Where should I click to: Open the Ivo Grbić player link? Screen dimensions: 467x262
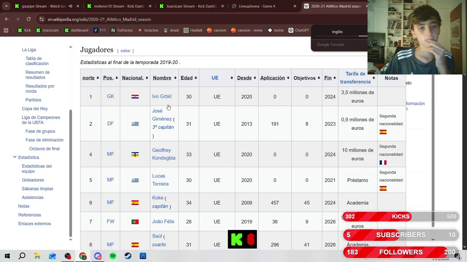[x=162, y=96]
